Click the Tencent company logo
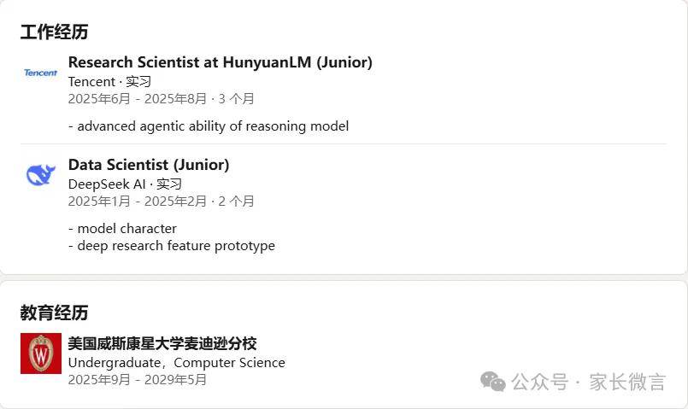This screenshot has width=688, height=409. [x=40, y=73]
